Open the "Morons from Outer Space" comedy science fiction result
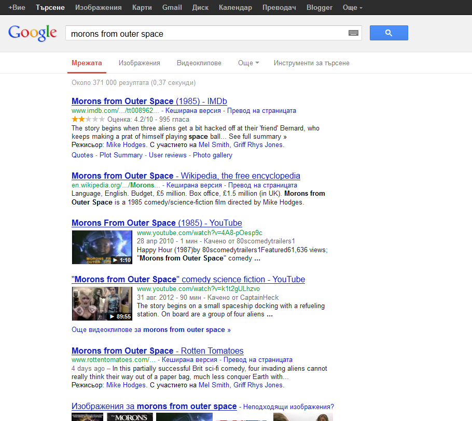The image size is (472, 421). [x=188, y=280]
